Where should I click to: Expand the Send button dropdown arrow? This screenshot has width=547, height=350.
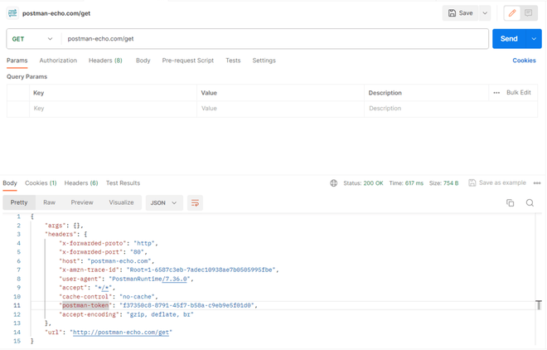pyautogui.click(x=534, y=39)
